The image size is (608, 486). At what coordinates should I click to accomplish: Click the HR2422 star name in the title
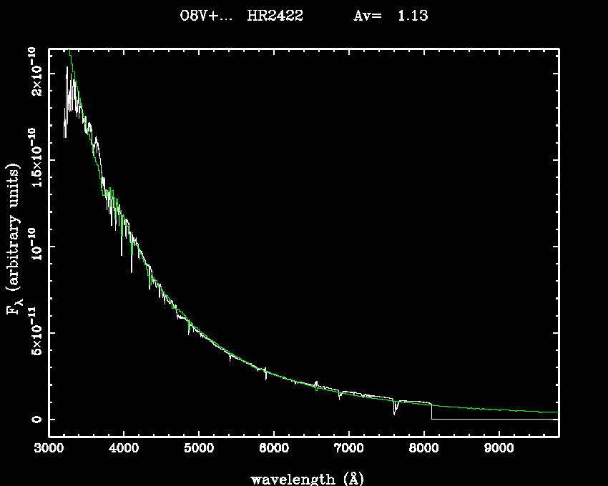pos(275,16)
